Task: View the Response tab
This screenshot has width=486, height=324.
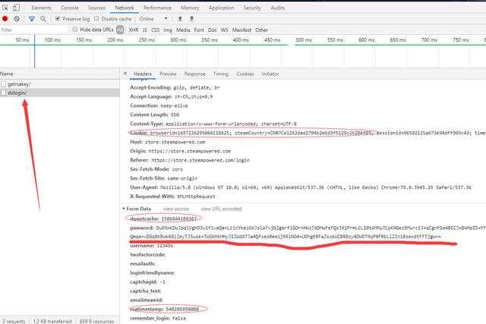Action: click(194, 74)
